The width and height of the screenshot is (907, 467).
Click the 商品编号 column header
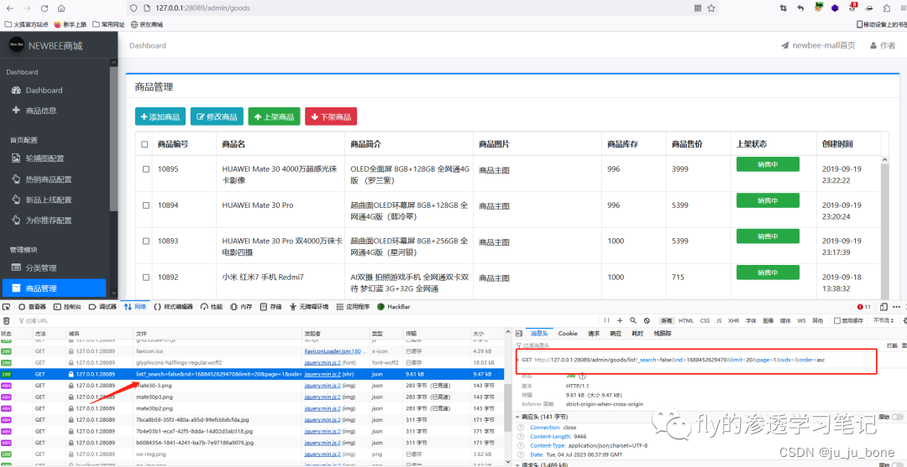click(173, 143)
